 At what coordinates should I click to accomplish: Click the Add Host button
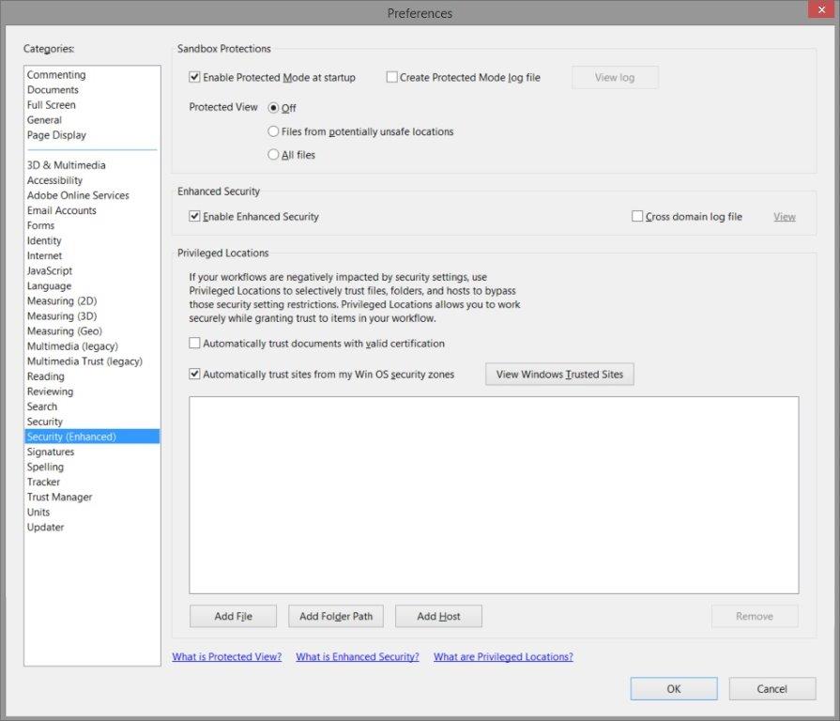pos(437,616)
